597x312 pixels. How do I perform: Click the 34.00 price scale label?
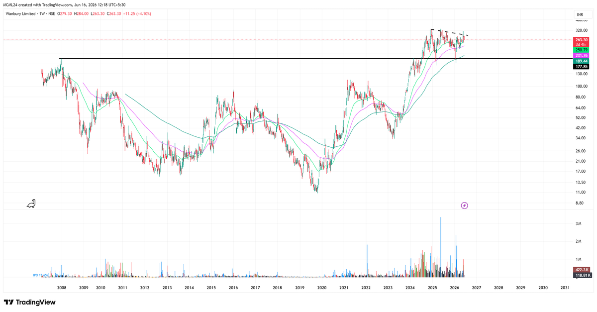click(580, 138)
